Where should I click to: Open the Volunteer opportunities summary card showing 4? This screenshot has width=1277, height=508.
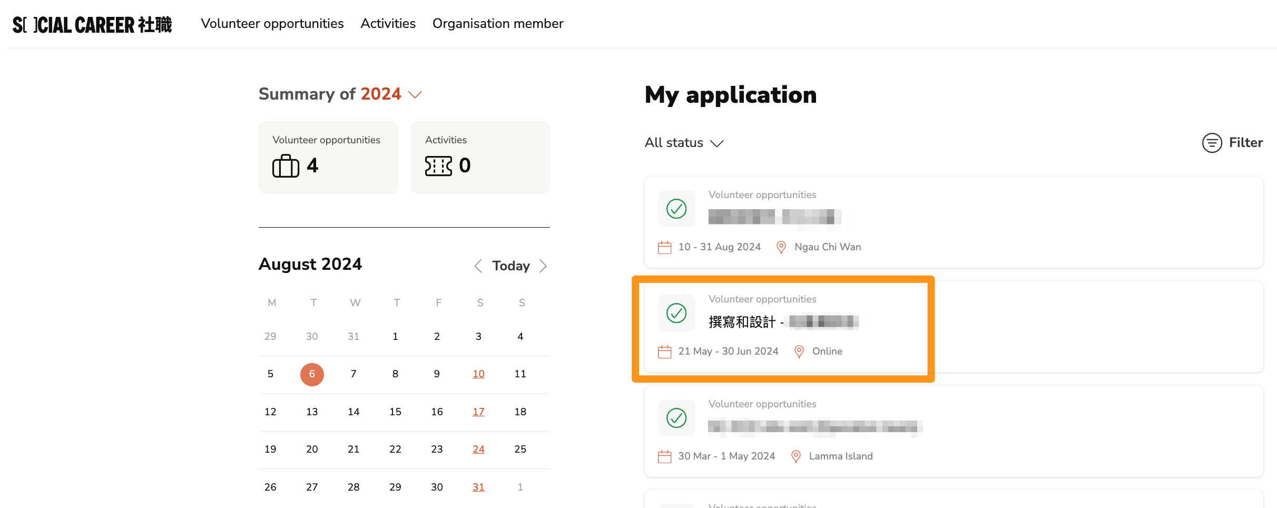click(328, 157)
